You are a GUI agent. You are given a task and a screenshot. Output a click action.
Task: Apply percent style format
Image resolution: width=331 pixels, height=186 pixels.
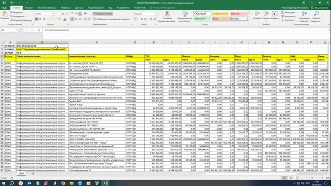[142, 19]
